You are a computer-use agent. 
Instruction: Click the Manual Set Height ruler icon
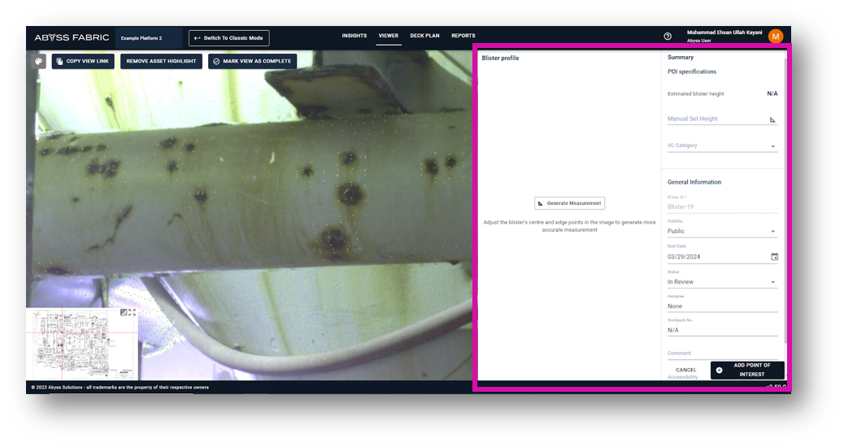pos(772,119)
